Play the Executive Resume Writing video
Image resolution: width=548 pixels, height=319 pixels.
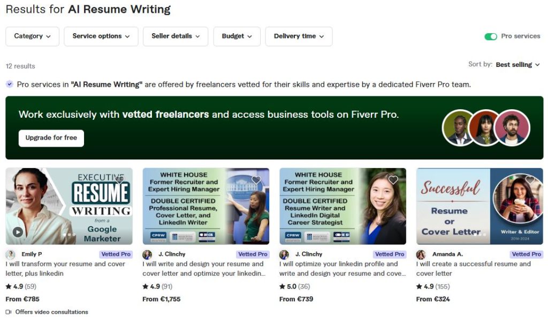(18, 232)
